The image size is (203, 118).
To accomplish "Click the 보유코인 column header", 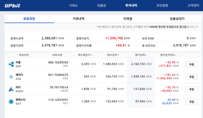I will pyautogui.click(x=24, y=55).
